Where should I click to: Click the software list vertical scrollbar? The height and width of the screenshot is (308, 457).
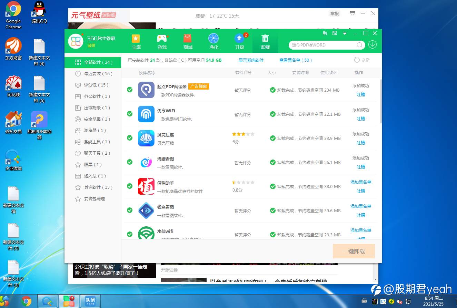pyautogui.click(x=381, y=102)
